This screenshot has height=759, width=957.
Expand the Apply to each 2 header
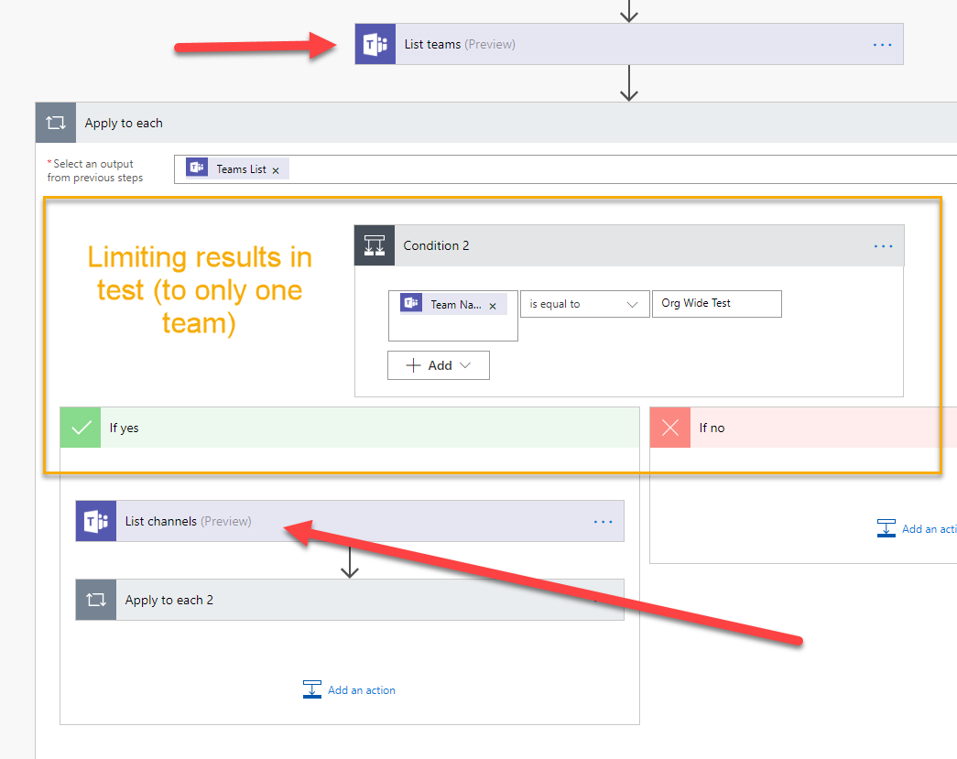pyautogui.click(x=366, y=601)
